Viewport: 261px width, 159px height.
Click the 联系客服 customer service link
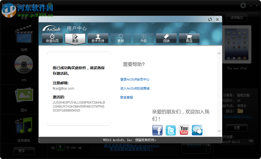[127, 97]
